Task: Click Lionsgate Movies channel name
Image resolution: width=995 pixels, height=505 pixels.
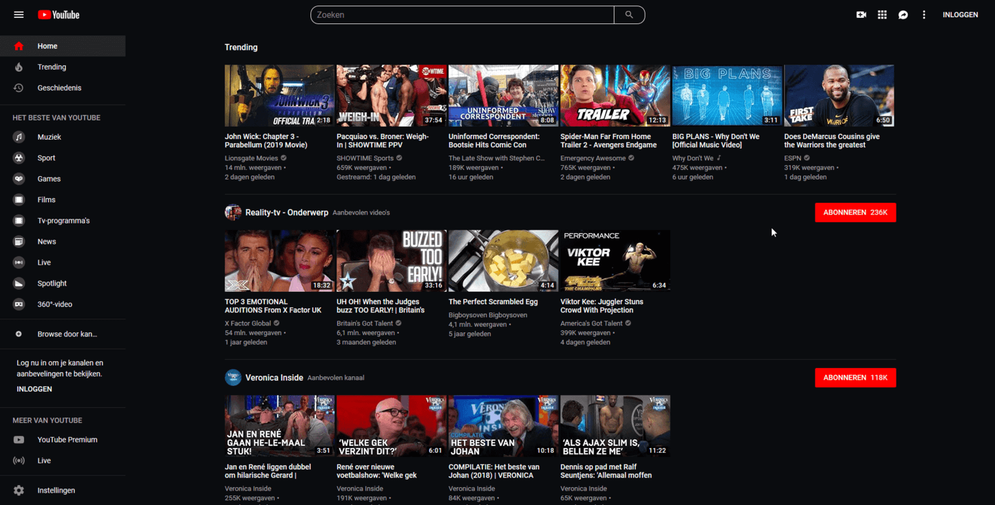Action: point(251,158)
